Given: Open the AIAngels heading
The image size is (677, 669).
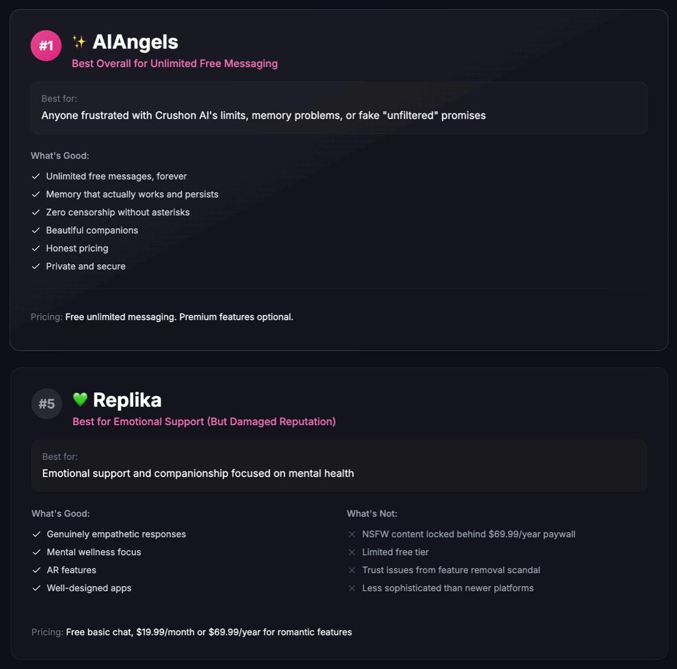Looking at the screenshot, I should coord(135,42).
